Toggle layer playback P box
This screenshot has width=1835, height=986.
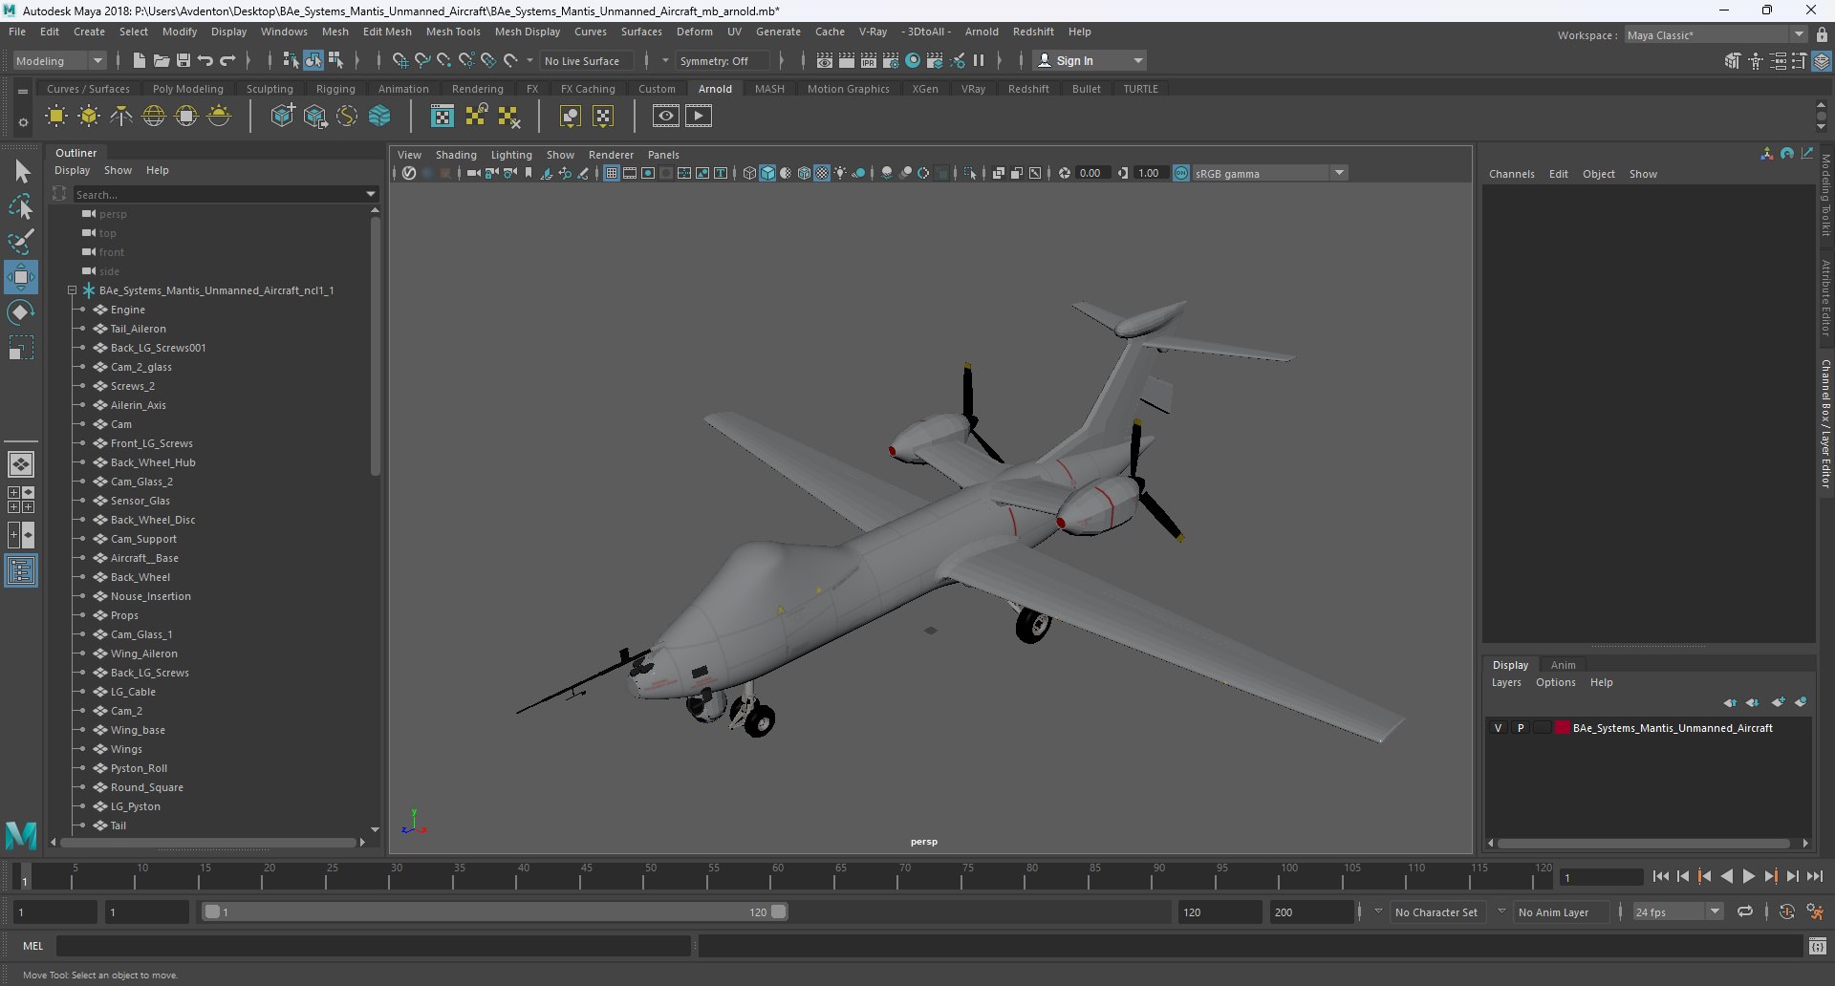1521,728
